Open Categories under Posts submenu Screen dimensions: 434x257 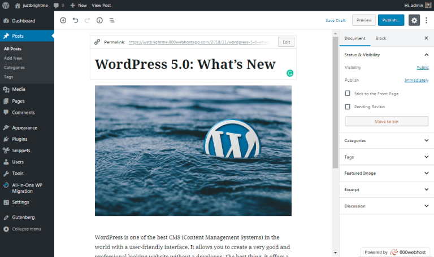tap(14, 68)
